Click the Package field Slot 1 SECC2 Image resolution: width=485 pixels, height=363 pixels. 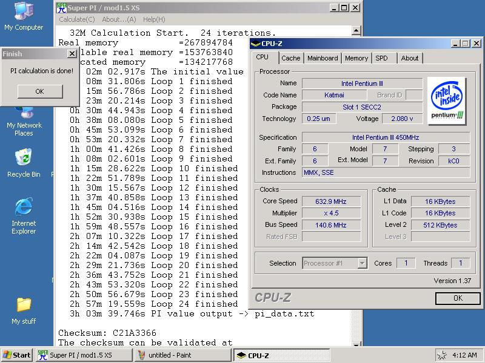(x=362, y=107)
